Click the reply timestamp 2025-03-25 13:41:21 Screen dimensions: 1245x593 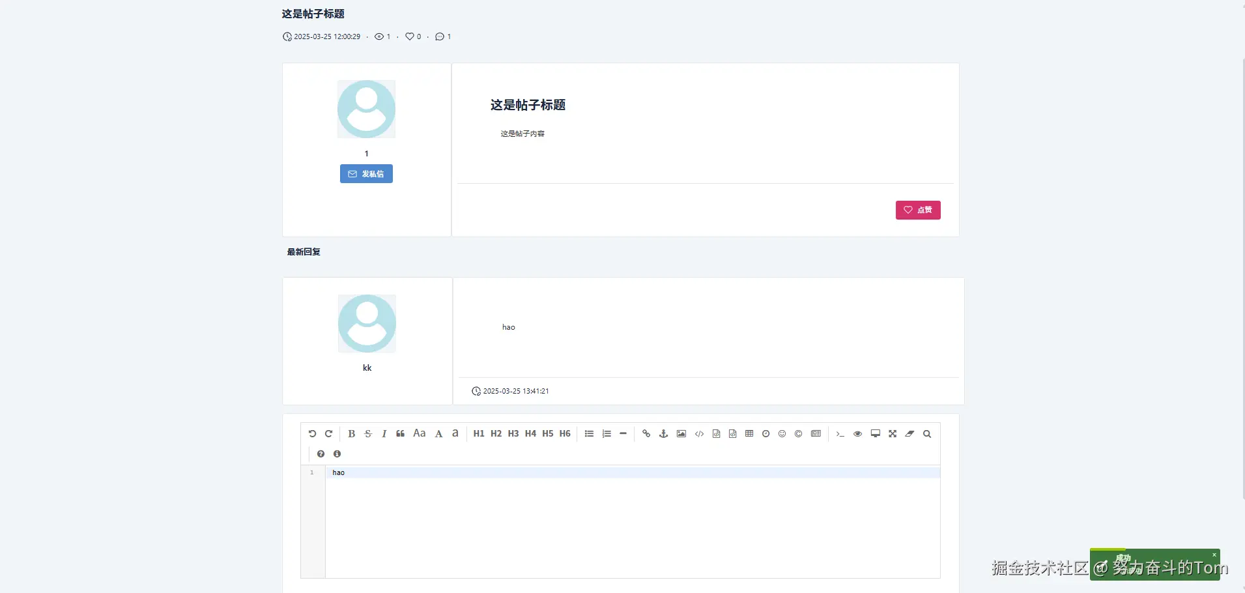click(516, 391)
